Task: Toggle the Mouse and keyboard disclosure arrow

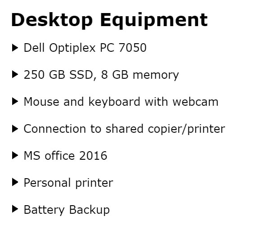Action: tap(15, 101)
